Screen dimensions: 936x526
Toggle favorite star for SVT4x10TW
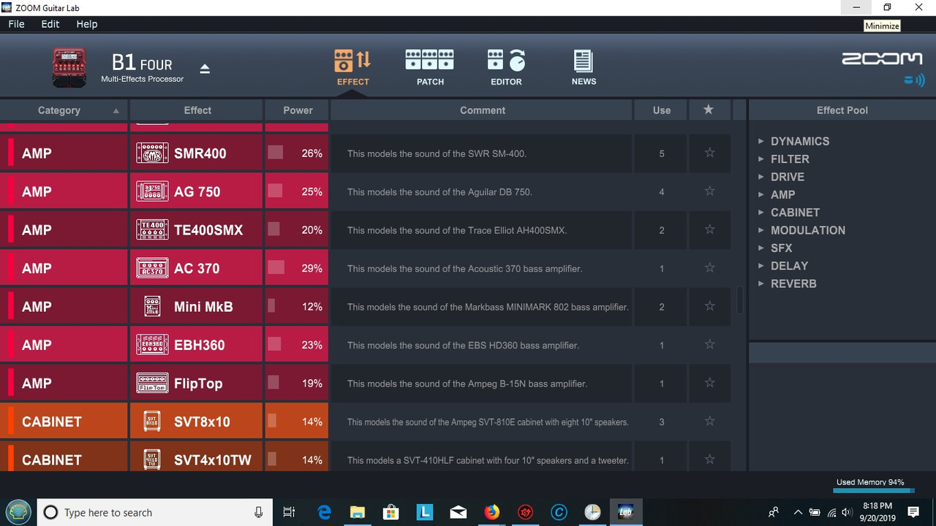click(709, 460)
